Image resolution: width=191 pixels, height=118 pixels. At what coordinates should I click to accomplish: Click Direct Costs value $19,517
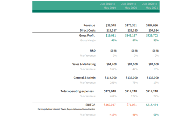click(111, 31)
